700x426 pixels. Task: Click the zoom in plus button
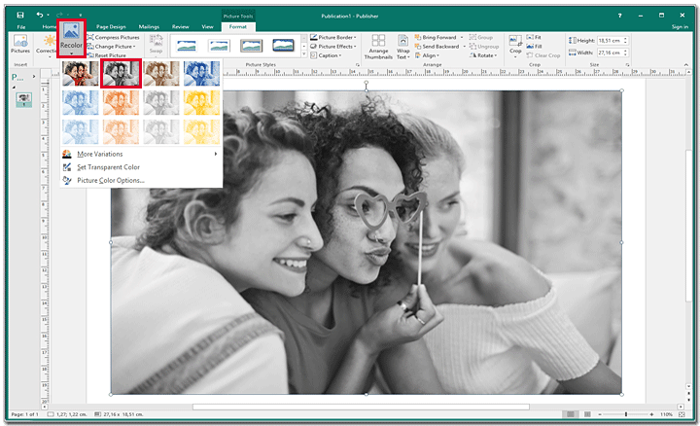651,414
